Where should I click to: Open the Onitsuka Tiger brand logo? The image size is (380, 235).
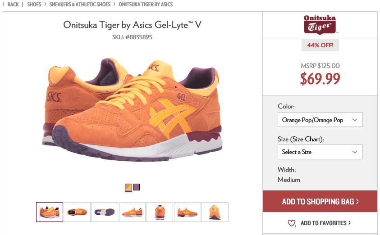pyautogui.click(x=320, y=25)
